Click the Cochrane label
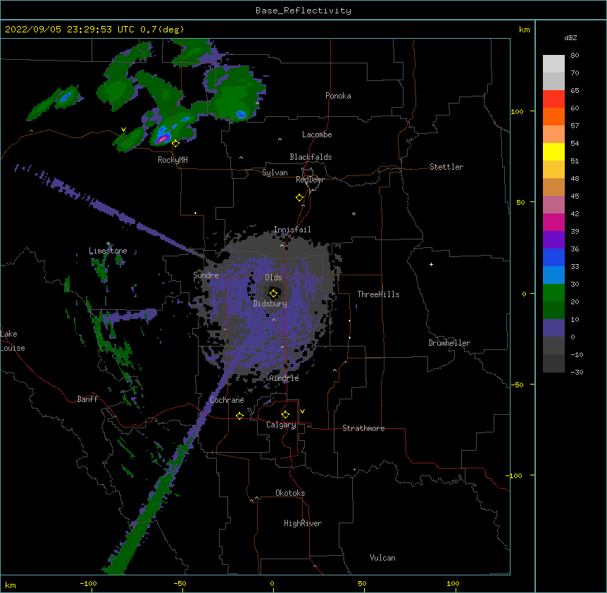This screenshot has height=593, width=607. 227,400
